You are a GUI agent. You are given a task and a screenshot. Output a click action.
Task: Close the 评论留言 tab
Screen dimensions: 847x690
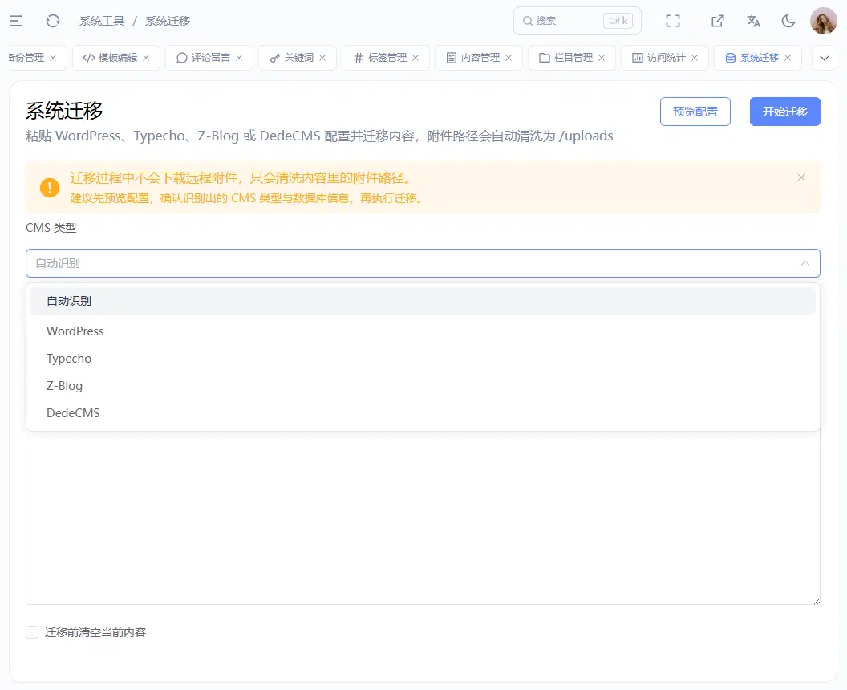coord(239,58)
